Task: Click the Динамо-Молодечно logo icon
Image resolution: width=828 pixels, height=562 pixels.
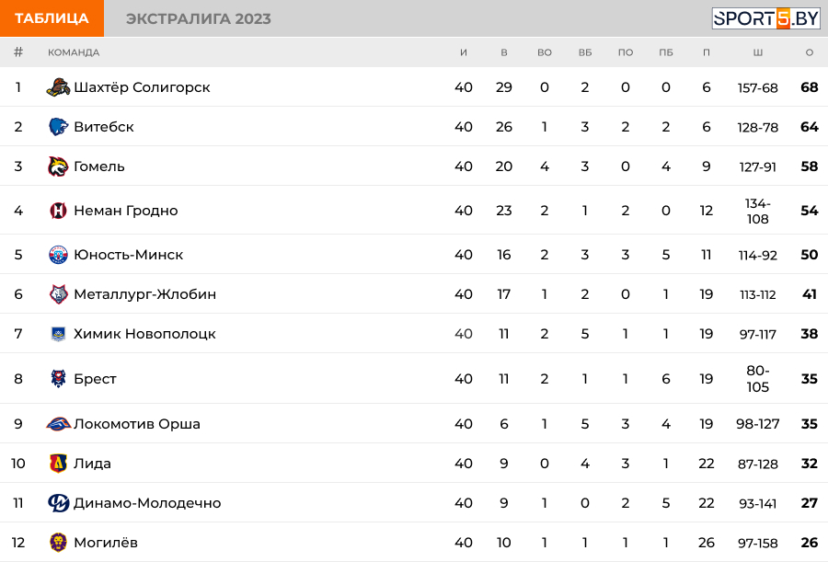Action: pos(58,503)
